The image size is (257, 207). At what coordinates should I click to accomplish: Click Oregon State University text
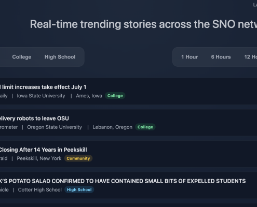pyautogui.click(x=55, y=127)
